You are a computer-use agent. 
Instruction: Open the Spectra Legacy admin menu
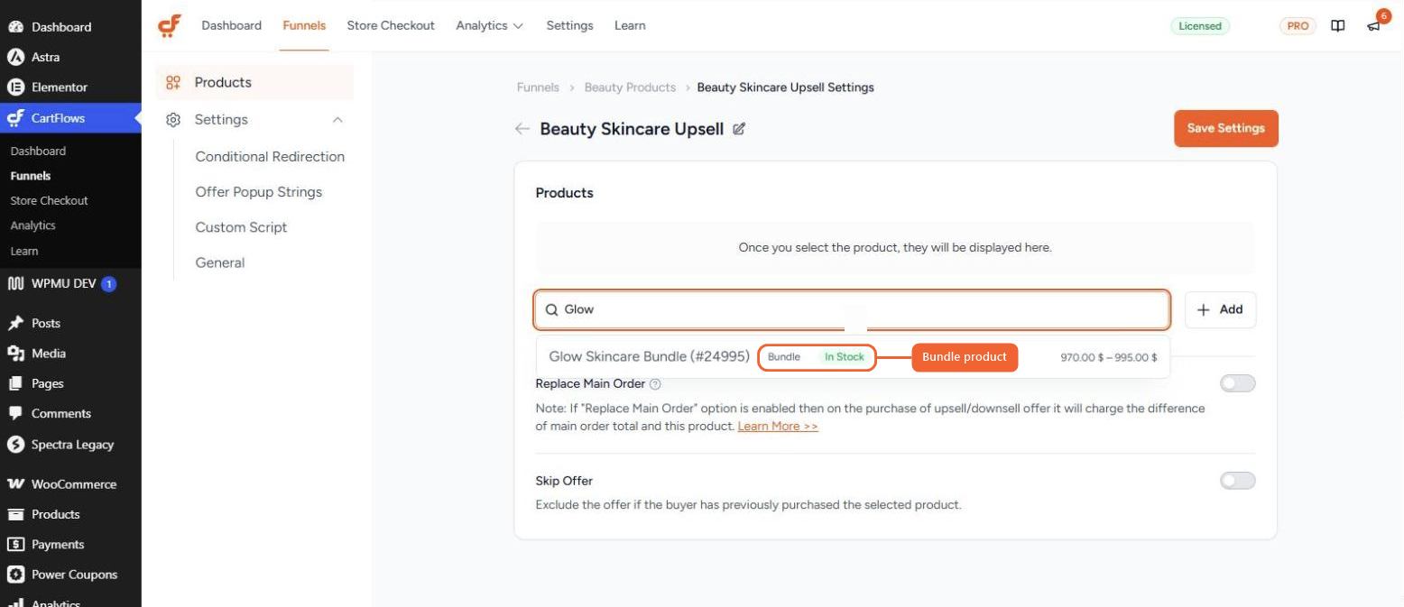click(x=70, y=445)
